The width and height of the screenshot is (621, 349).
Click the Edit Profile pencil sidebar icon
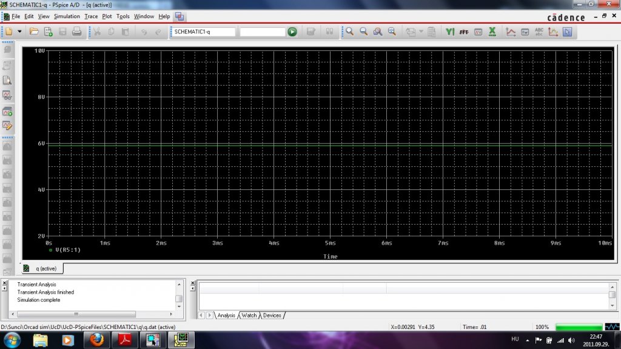7,126
